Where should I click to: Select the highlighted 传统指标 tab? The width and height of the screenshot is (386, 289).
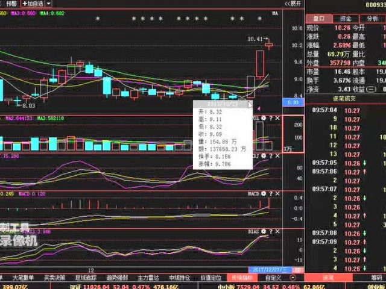[x=242, y=278]
